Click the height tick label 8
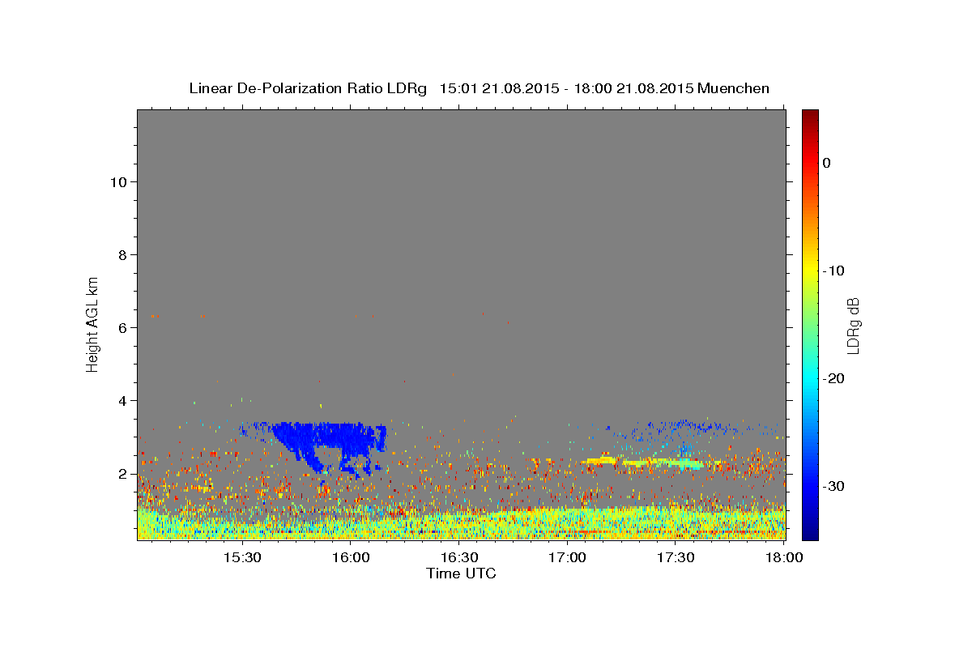This screenshot has height=648, width=972. coord(122,254)
